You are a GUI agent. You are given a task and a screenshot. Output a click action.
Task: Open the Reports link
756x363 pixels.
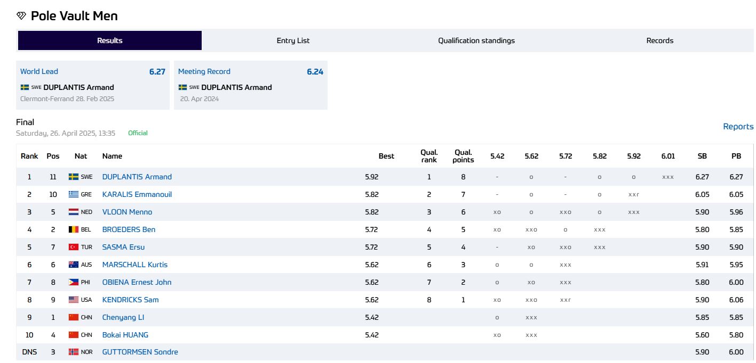(738, 127)
